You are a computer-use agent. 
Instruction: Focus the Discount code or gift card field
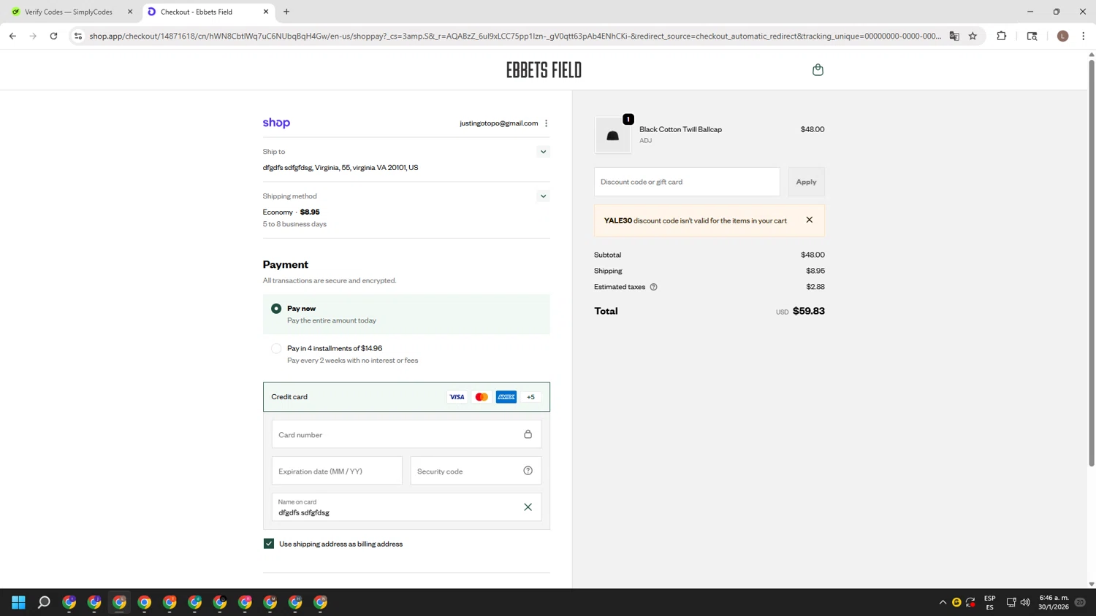pyautogui.click(x=687, y=182)
